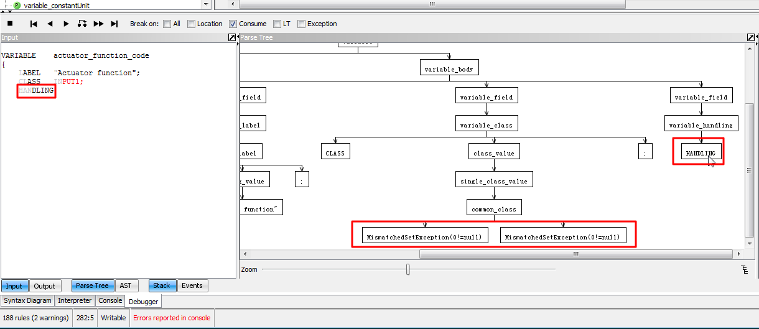Click the VARIABLE keyword in Input
This screenshot has width=759, height=329.
[19, 55]
